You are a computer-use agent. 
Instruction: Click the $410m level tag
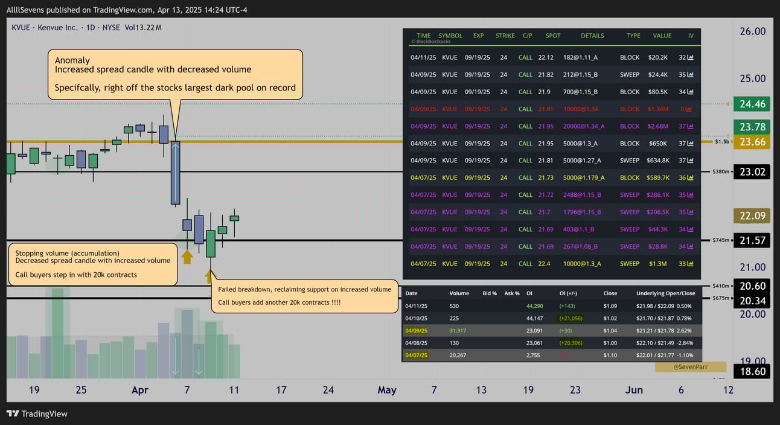(721, 286)
